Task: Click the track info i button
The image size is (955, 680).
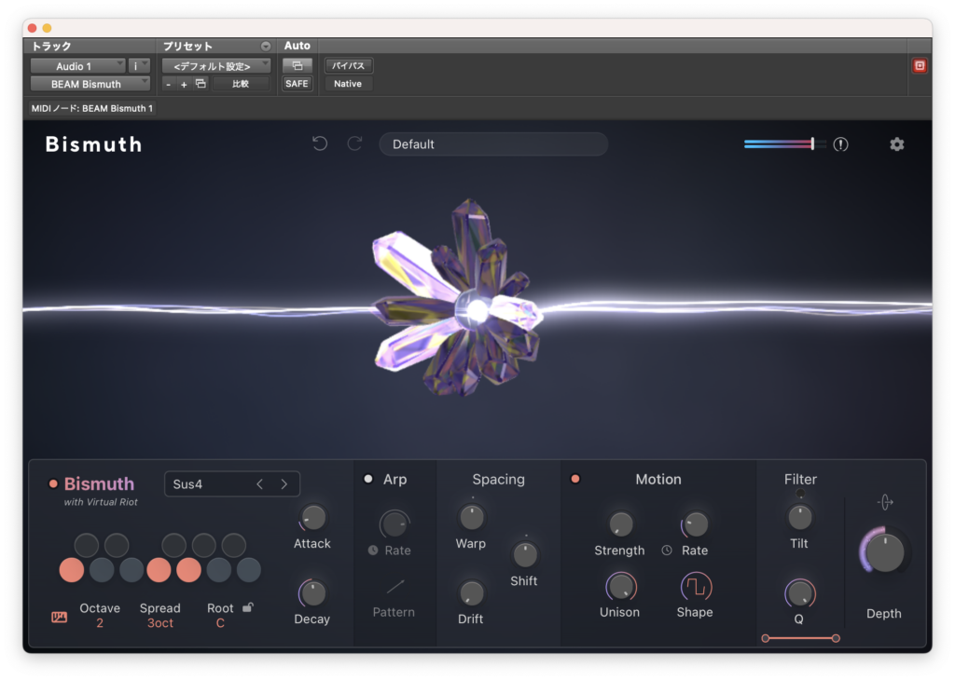Action: [139, 66]
